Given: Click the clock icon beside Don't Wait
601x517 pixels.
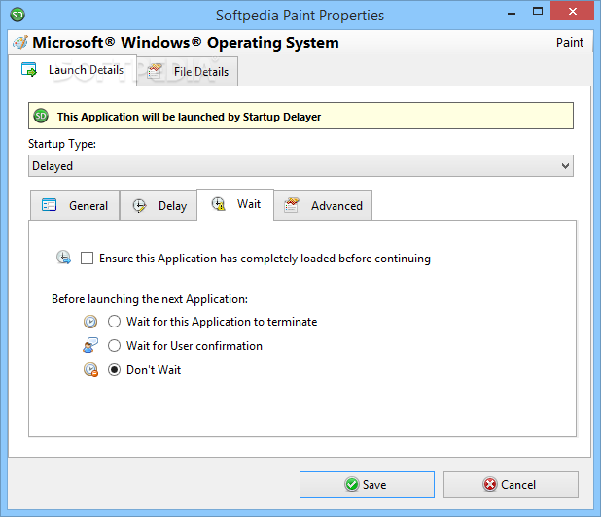Looking at the screenshot, I should tap(90, 369).
